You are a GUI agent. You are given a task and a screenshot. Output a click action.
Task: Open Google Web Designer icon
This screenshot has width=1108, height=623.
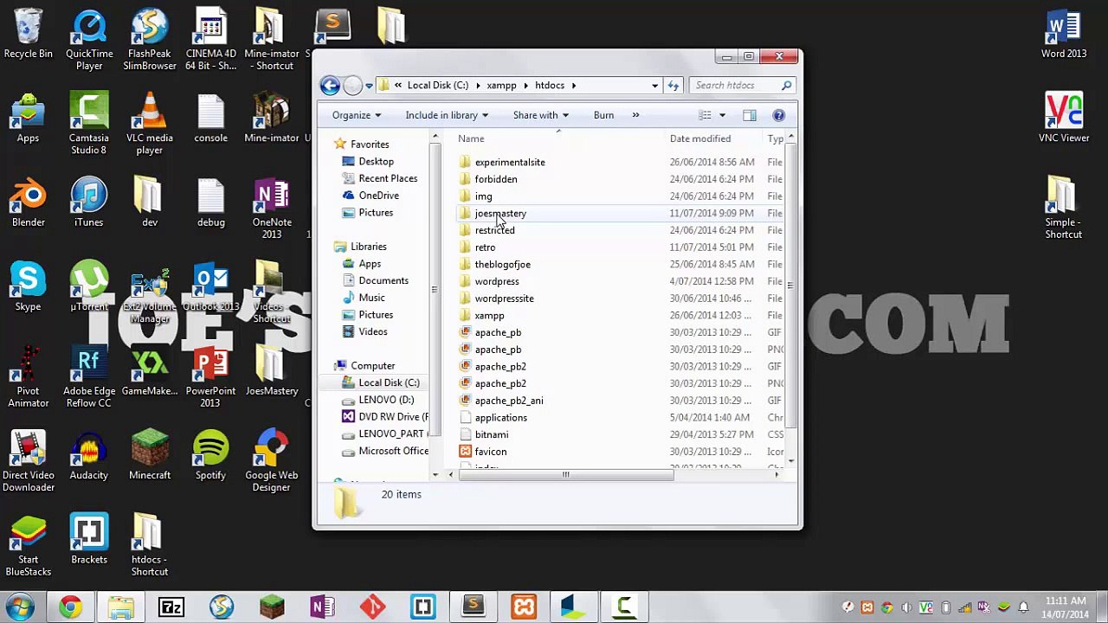pyautogui.click(x=271, y=461)
